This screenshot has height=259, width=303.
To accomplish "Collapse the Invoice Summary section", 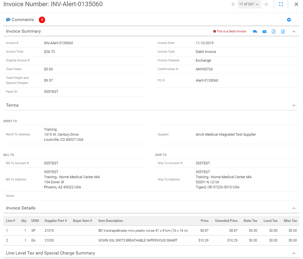I will coord(294,32).
